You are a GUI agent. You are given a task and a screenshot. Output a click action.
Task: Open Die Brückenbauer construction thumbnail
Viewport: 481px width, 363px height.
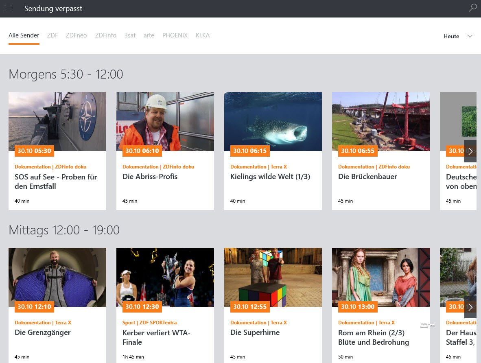(380, 121)
